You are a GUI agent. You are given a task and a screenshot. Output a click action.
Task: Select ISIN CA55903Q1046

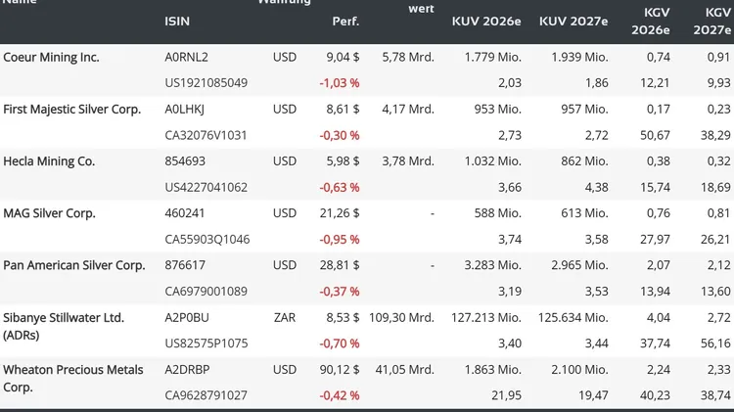click(x=206, y=239)
